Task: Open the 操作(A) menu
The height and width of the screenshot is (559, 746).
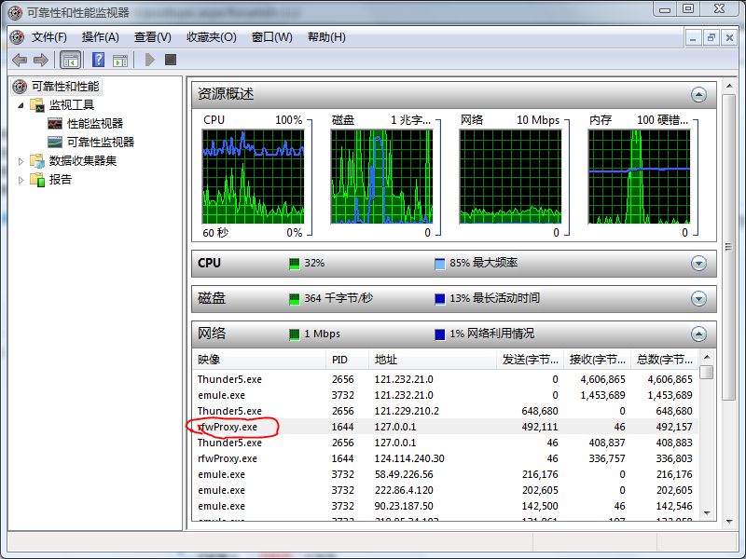Action: click(x=101, y=37)
